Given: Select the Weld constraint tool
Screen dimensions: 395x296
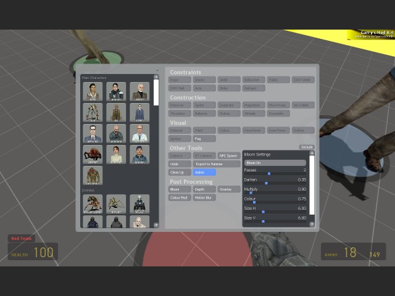Looking at the screenshot, I should (x=229, y=80).
